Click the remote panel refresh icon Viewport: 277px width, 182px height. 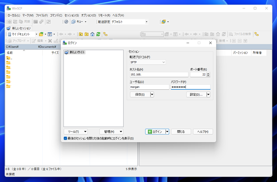(x=224, y=34)
